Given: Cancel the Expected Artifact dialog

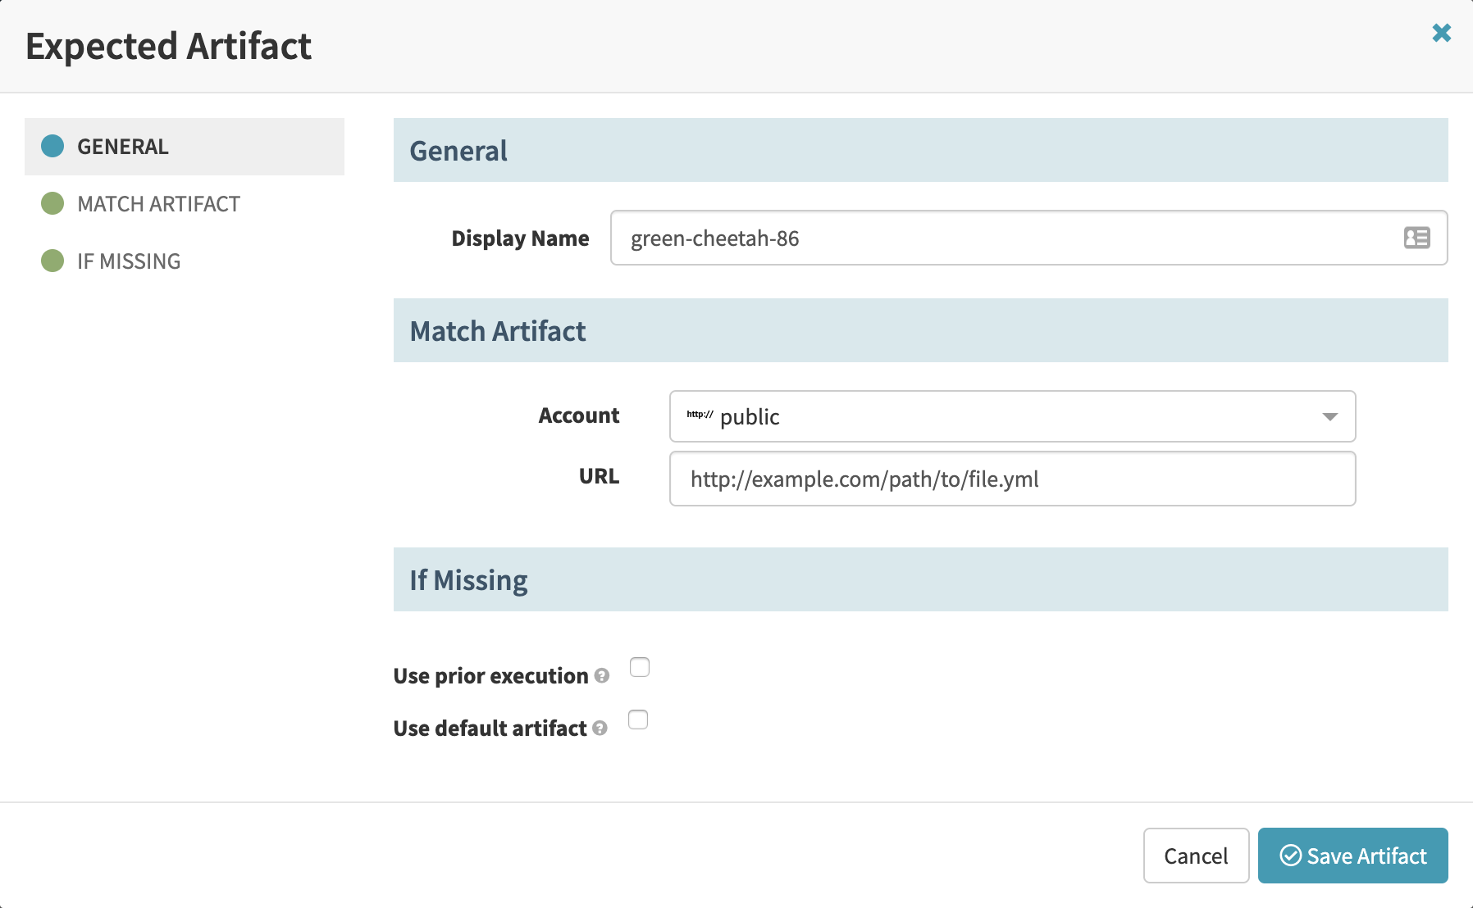Looking at the screenshot, I should pyautogui.click(x=1196, y=856).
